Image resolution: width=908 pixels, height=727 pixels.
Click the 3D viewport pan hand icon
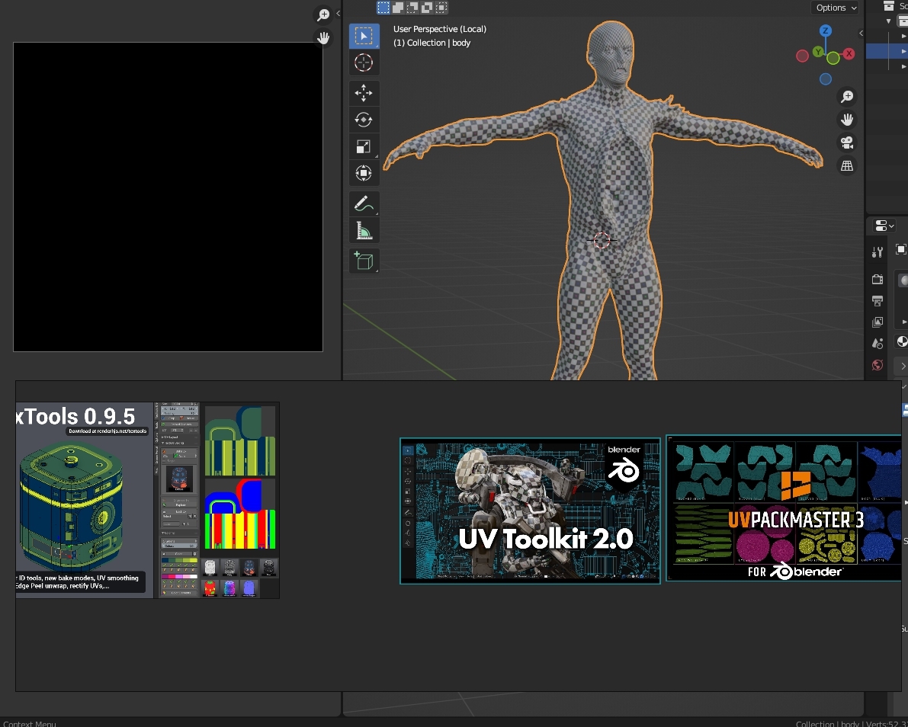(847, 119)
